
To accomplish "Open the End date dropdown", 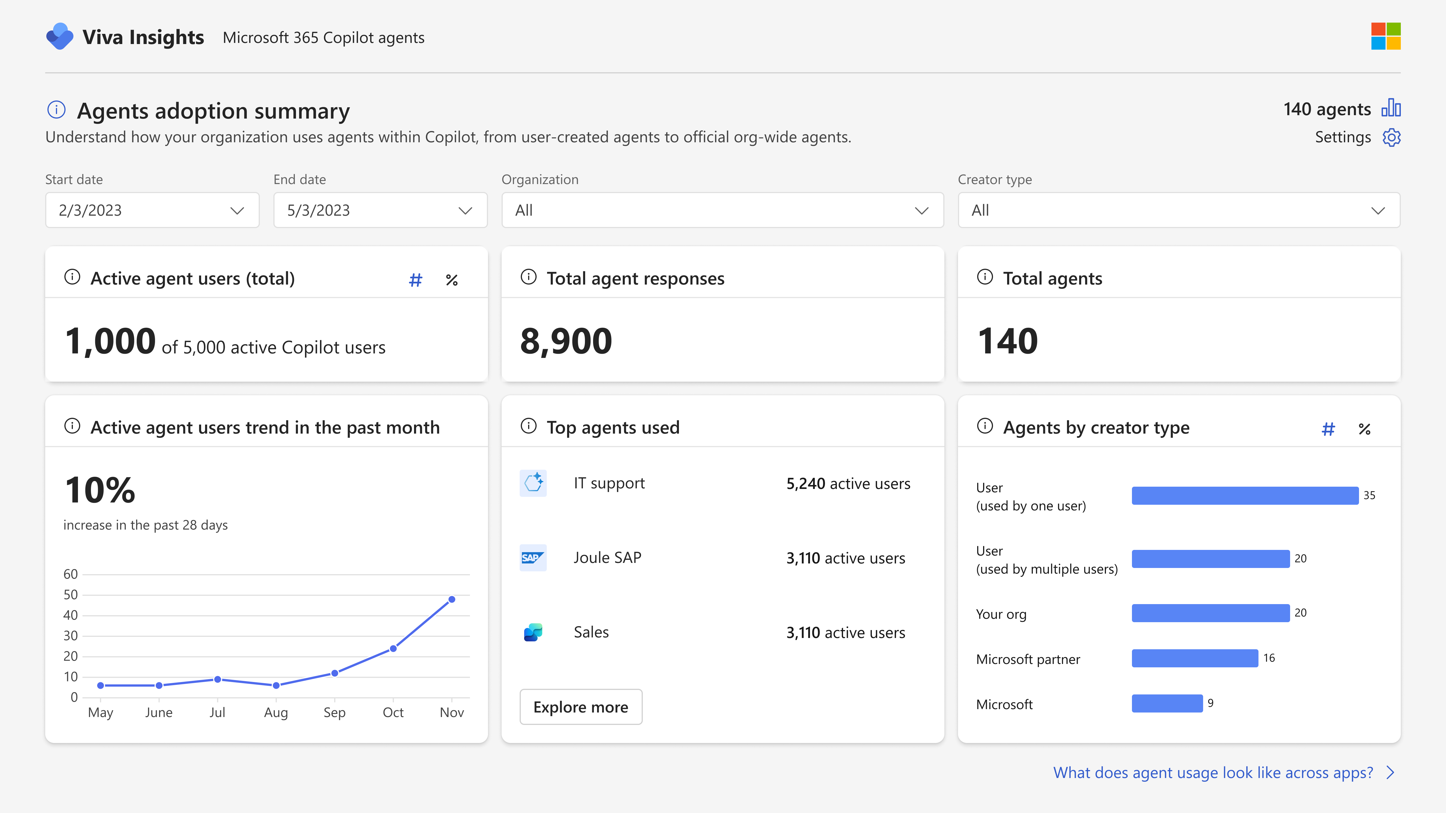I will [381, 210].
